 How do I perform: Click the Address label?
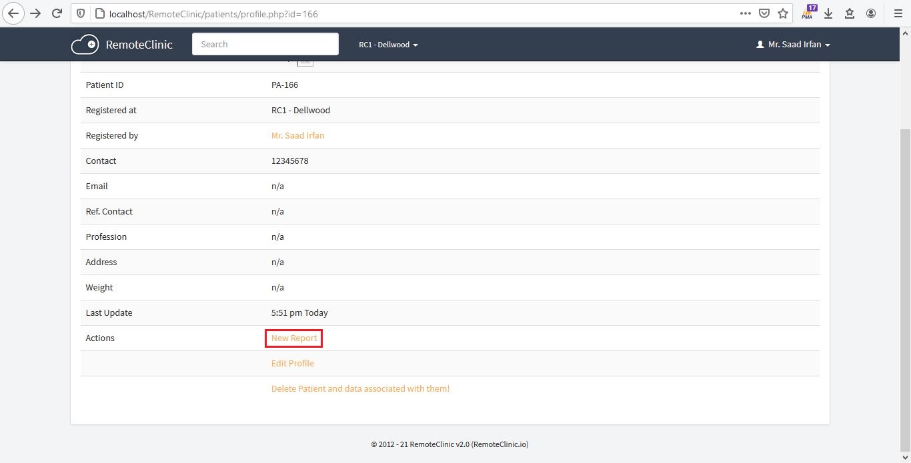(101, 262)
